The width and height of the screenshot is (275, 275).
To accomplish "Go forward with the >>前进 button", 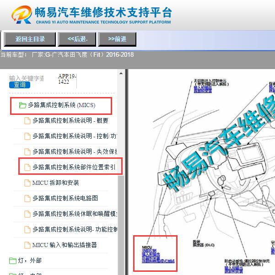I will point(117,39).
